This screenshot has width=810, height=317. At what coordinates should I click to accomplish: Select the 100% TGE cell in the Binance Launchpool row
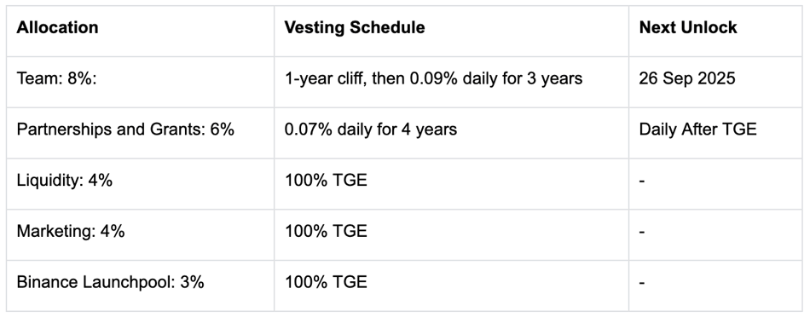(x=451, y=285)
